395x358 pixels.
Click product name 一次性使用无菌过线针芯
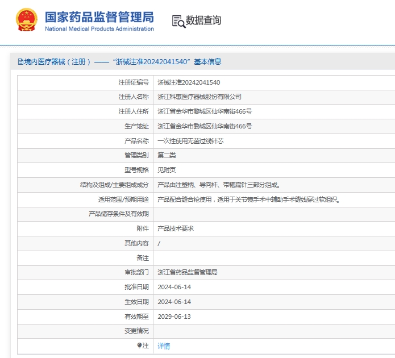[x=190, y=141]
